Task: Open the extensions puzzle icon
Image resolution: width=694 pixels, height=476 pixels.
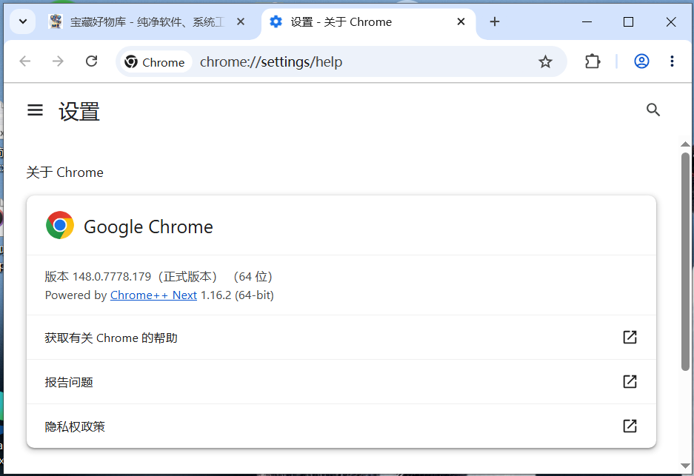Action: (593, 61)
